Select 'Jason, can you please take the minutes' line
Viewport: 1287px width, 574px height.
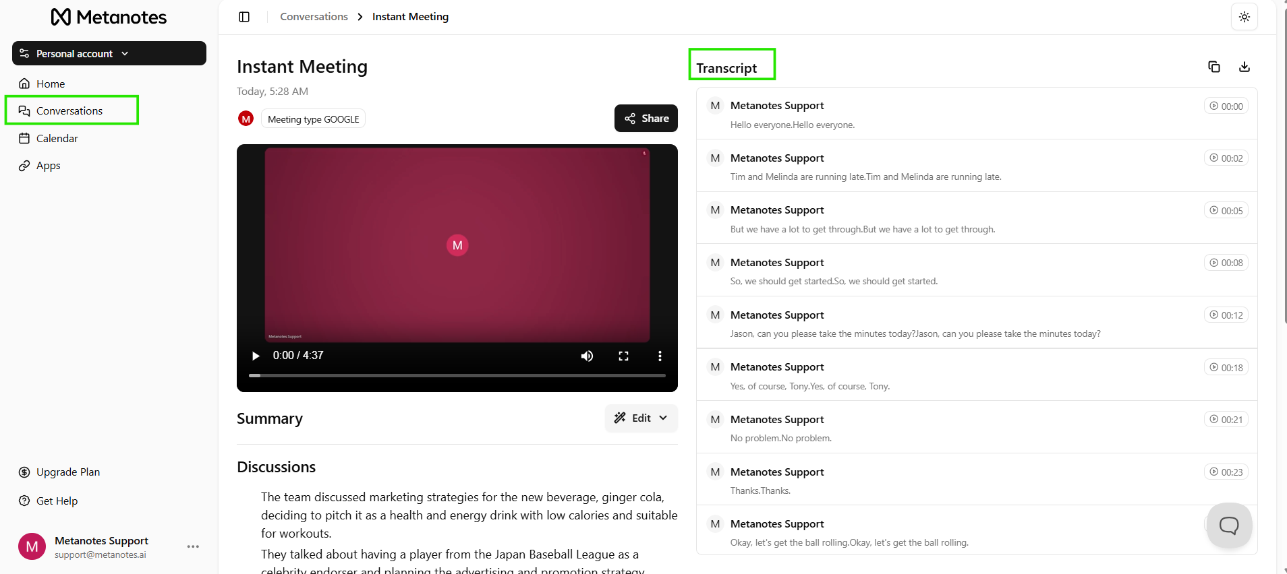point(915,334)
